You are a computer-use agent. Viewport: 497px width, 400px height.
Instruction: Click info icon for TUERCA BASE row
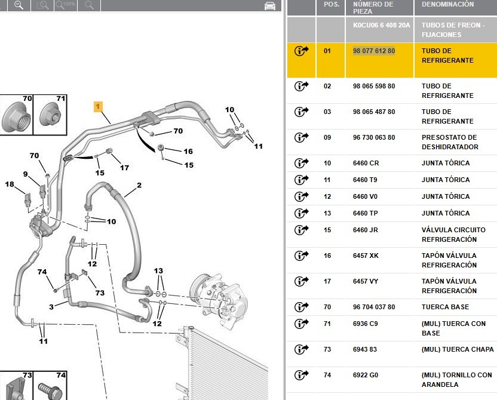(x=302, y=307)
